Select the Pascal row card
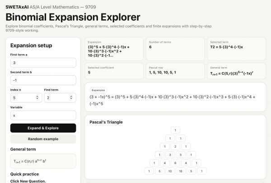 click(x=175, y=71)
